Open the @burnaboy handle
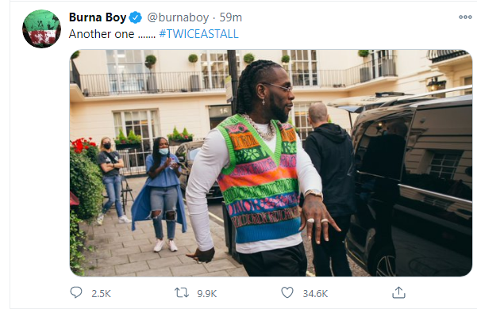The height and width of the screenshot is (309, 477). point(178,17)
